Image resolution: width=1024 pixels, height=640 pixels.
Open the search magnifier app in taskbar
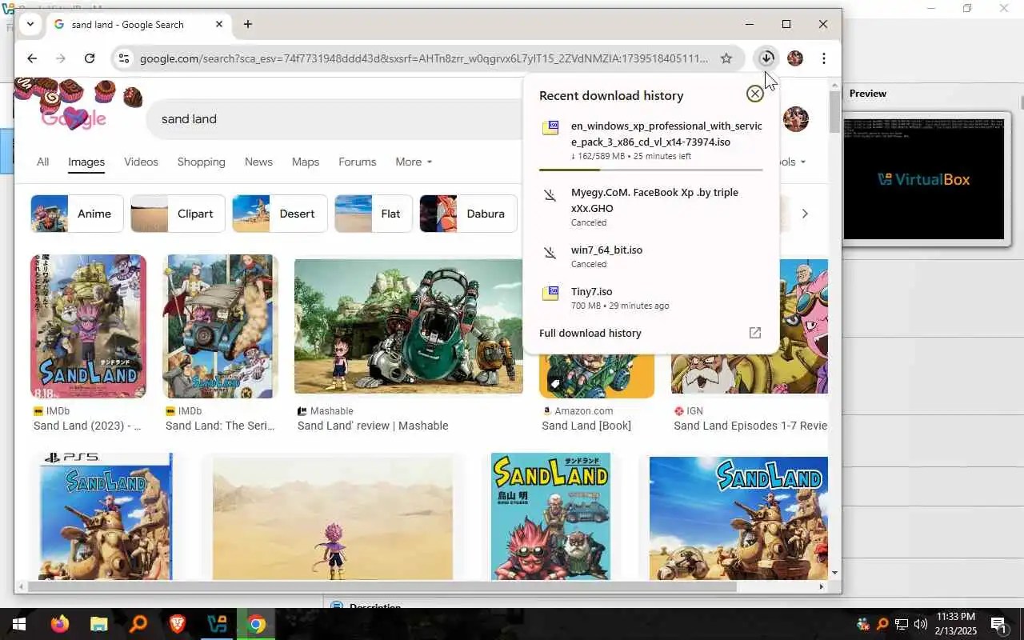[138, 624]
